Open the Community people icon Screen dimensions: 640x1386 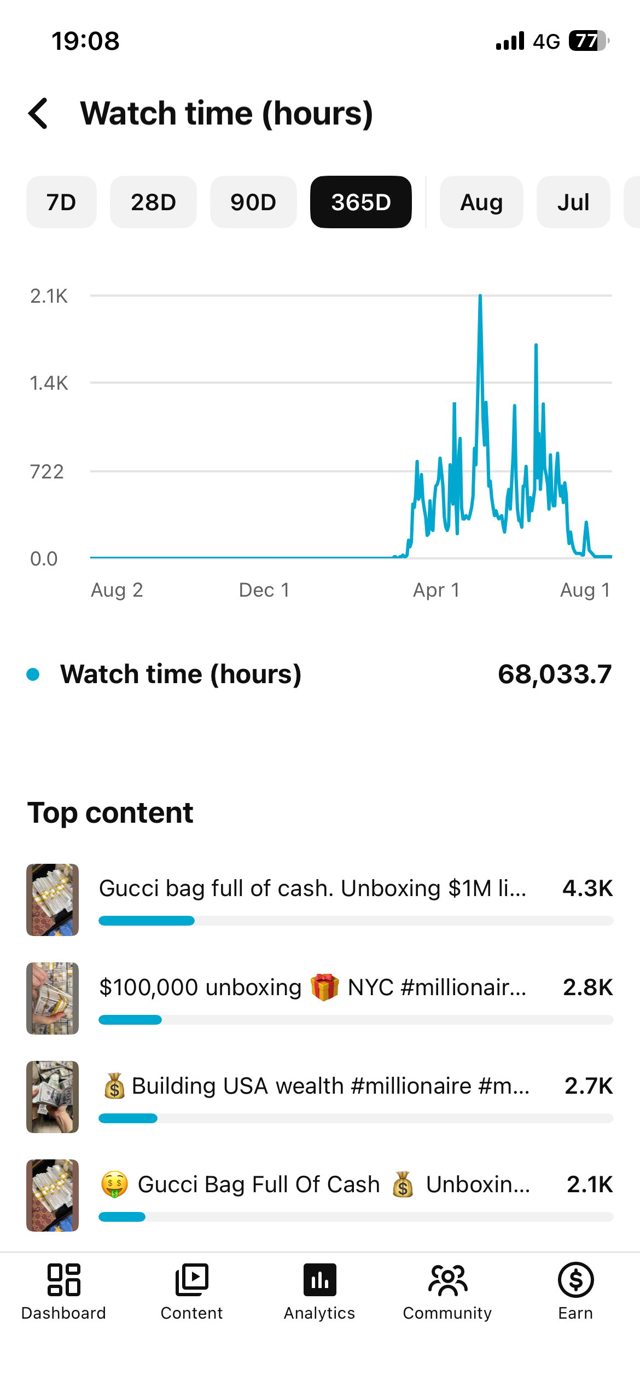coord(447,1279)
